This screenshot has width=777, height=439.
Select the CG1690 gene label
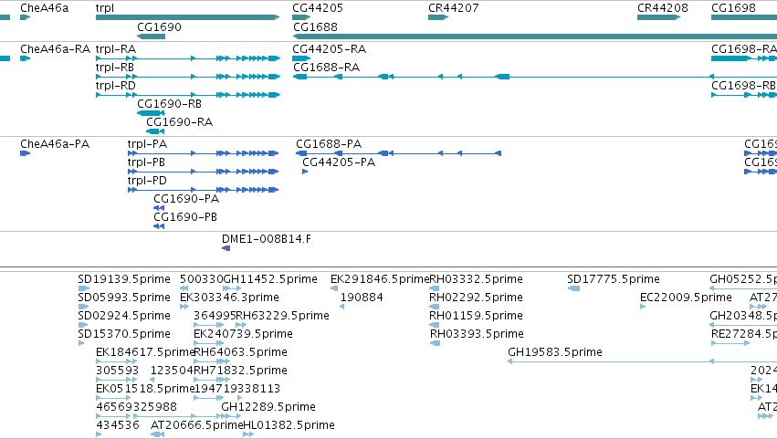(159, 26)
